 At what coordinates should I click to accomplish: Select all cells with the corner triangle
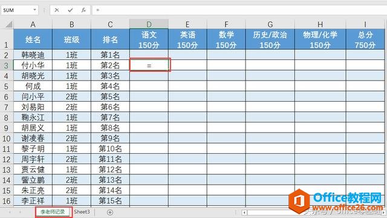click(x=8, y=24)
